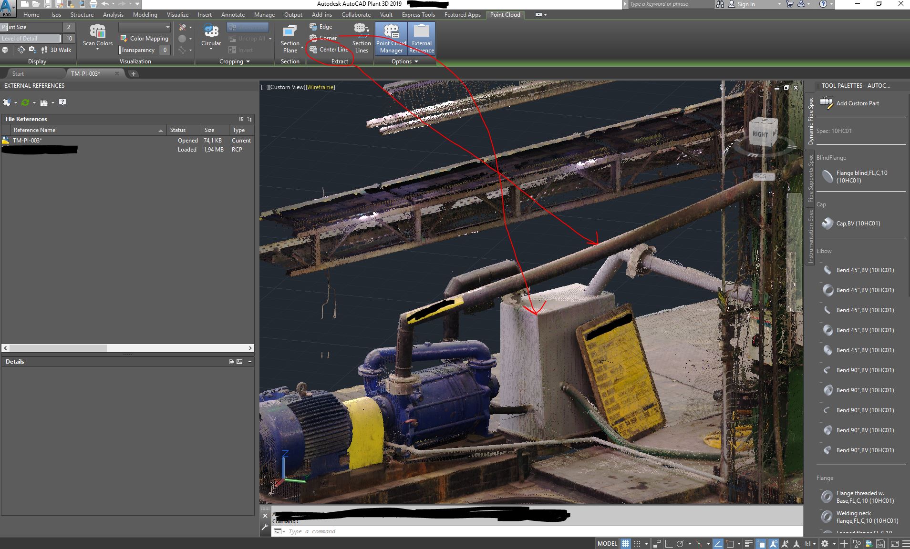Toggle External Reference palette button
910x549 pixels.
click(x=422, y=38)
